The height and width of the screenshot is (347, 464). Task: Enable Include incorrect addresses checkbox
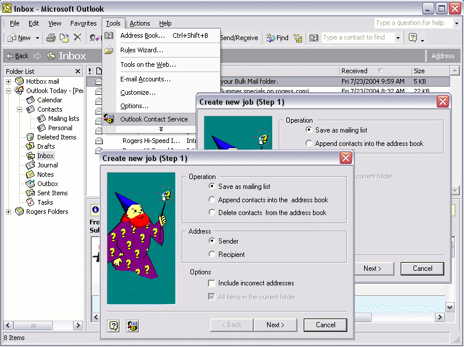click(211, 283)
